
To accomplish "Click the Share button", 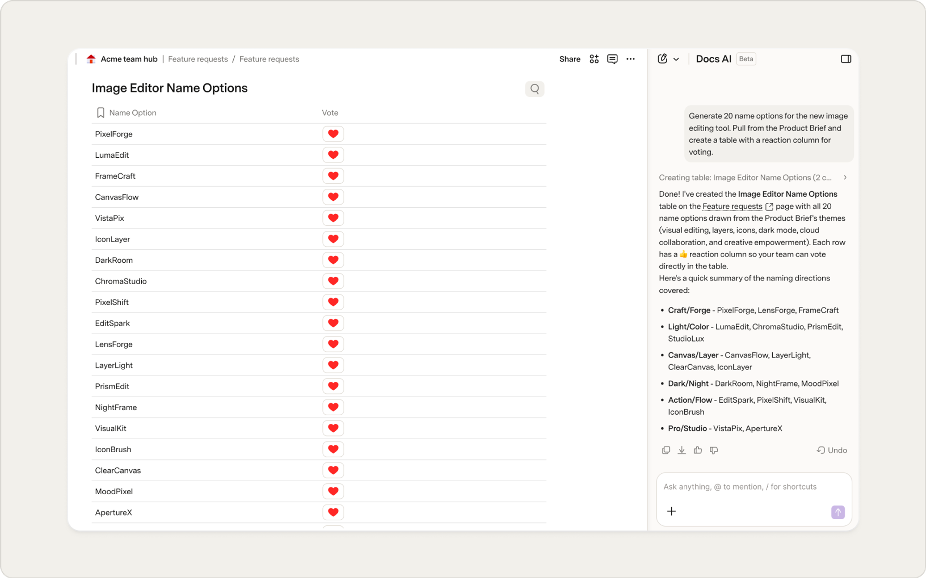I will (x=569, y=59).
